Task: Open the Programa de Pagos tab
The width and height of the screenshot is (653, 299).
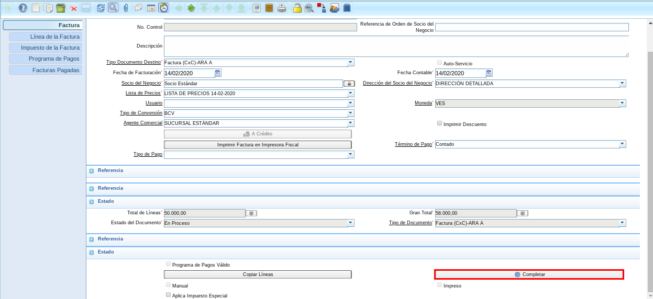Action: pos(46,59)
